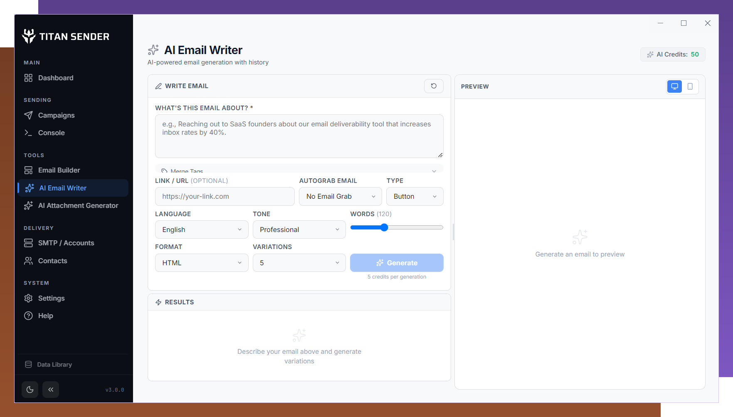Viewport: 733px width, 417px height.
Task: Open SMTP / Accounts delivery settings
Action: 66,243
